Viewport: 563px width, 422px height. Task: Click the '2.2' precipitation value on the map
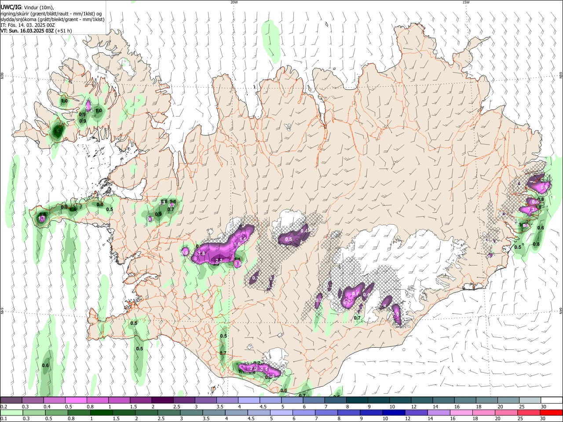pyautogui.click(x=219, y=261)
